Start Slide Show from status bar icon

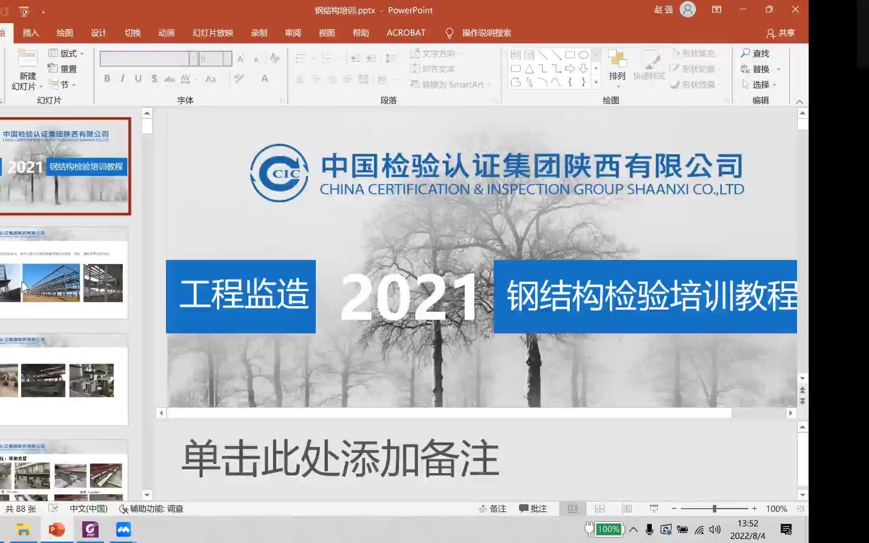pos(654,509)
